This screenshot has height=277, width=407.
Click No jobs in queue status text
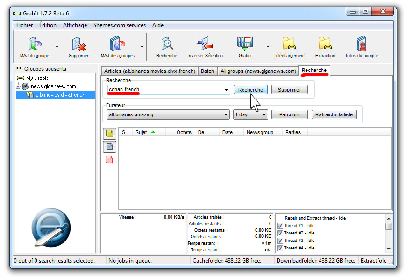pyautogui.click(x=130, y=260)
